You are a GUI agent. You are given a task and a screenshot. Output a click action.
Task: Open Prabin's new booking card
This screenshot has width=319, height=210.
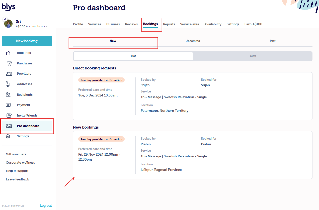[x=193, y=155]
